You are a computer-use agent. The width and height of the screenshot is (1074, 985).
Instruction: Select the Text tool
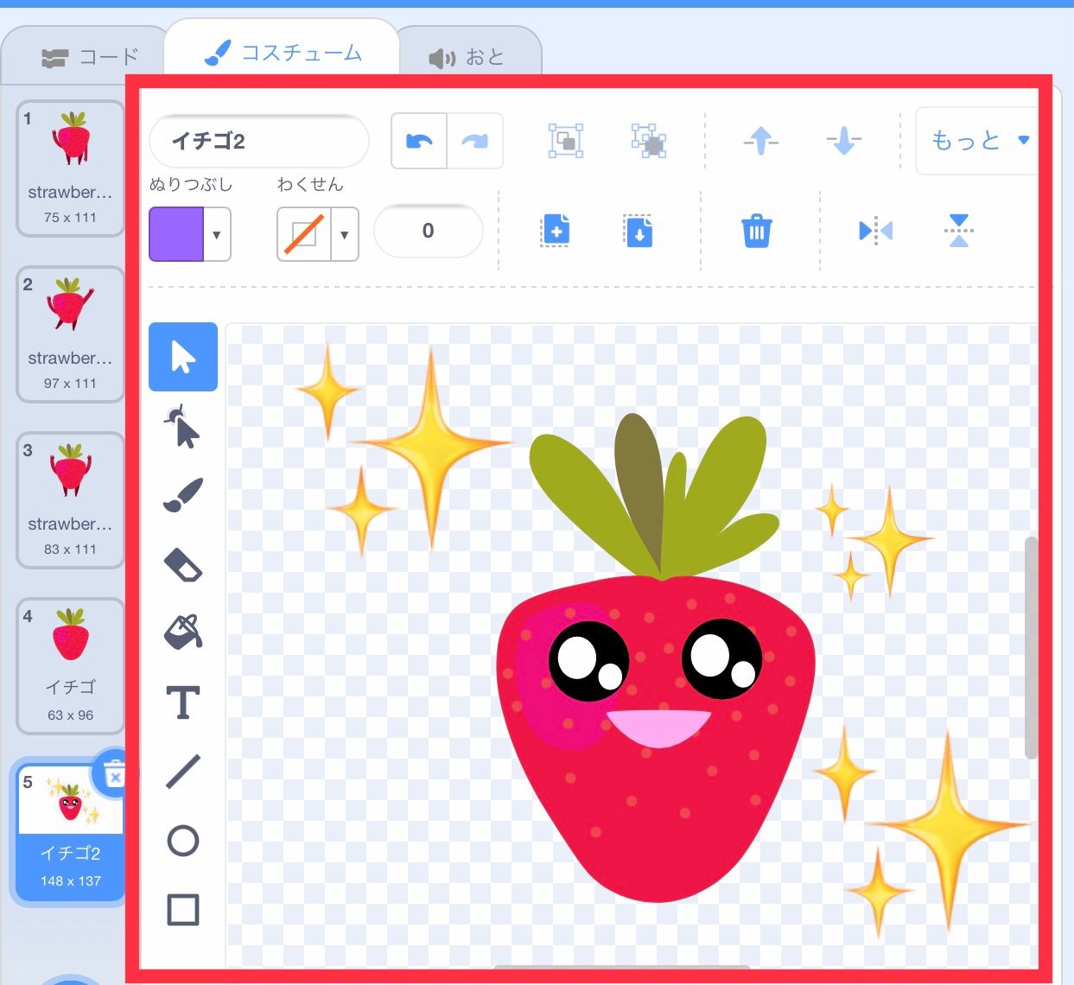182,702
